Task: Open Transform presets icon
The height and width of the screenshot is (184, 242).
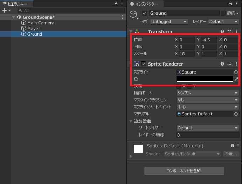Action: [229, 31]
